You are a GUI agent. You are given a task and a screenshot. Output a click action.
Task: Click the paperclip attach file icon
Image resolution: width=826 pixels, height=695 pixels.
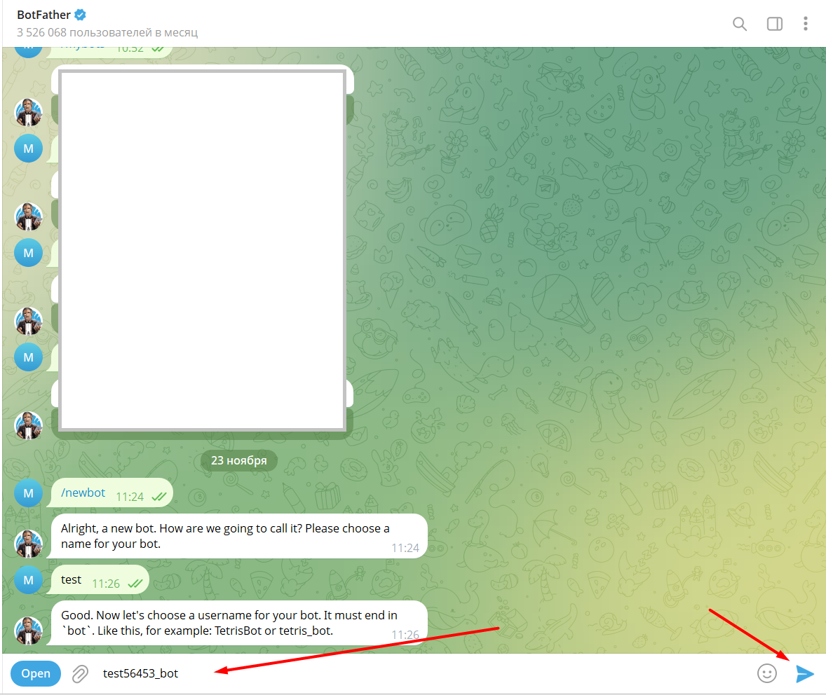pos(80,673)
